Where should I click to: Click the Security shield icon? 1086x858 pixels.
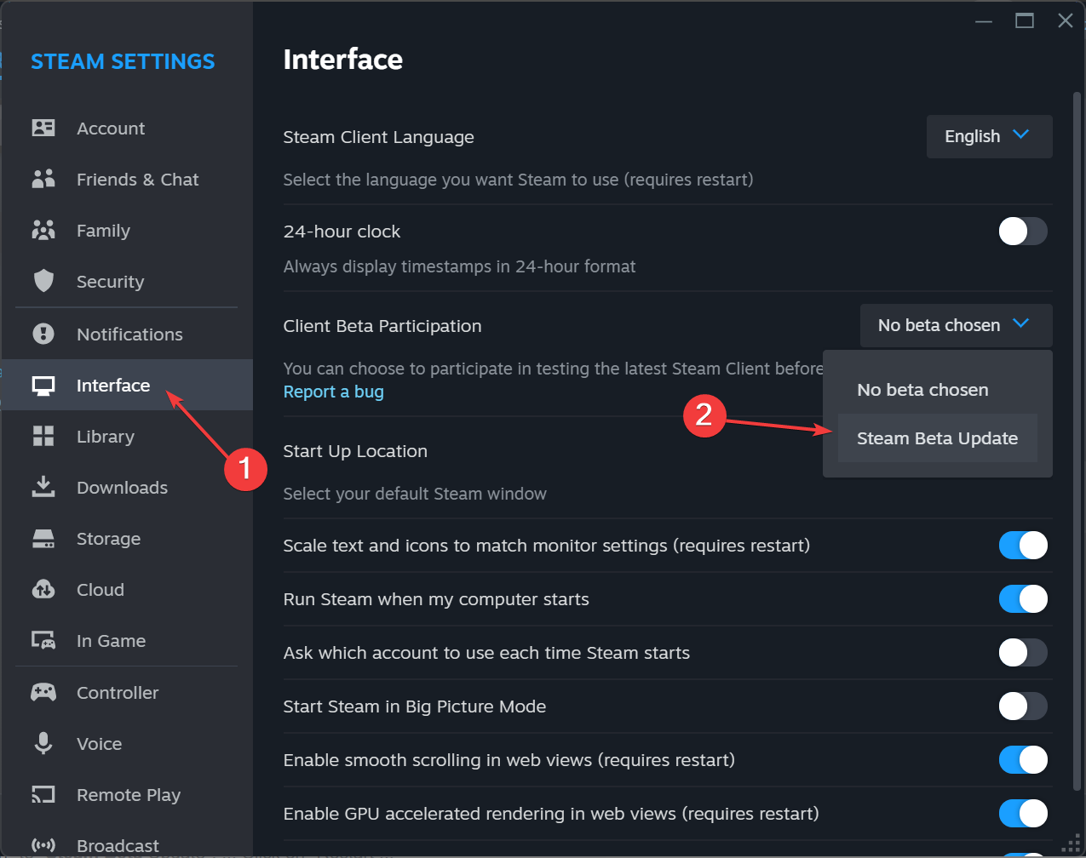(x=43, y=281)
